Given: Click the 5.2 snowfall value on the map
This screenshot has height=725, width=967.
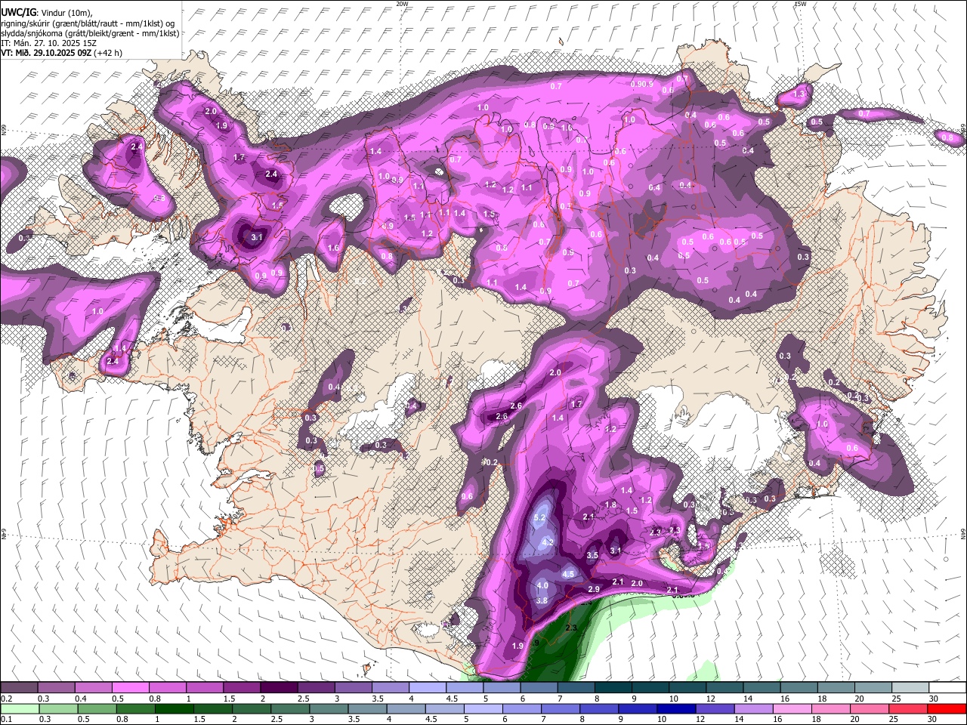Looking at the screenshot, I should pos(539,518).
